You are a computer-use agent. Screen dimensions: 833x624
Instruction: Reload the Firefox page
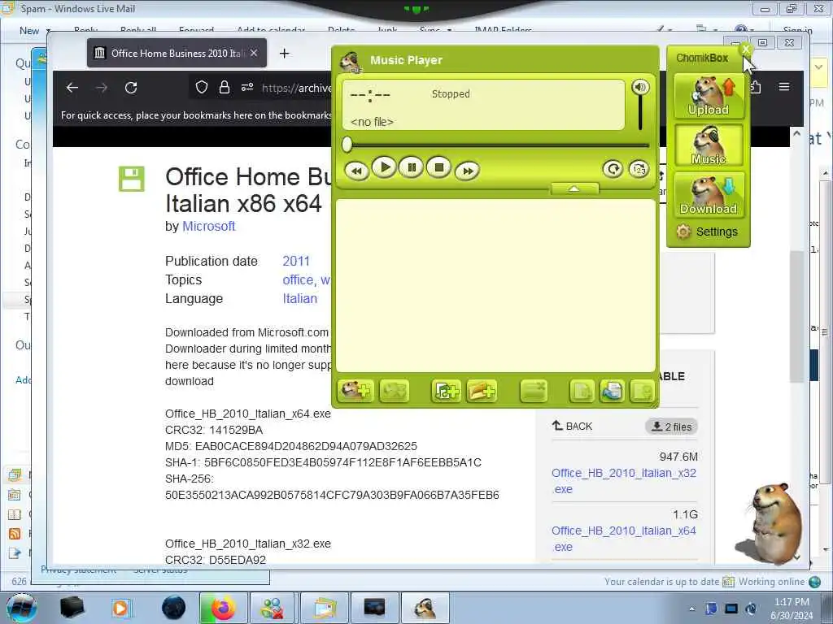click(x=131, y=88)
